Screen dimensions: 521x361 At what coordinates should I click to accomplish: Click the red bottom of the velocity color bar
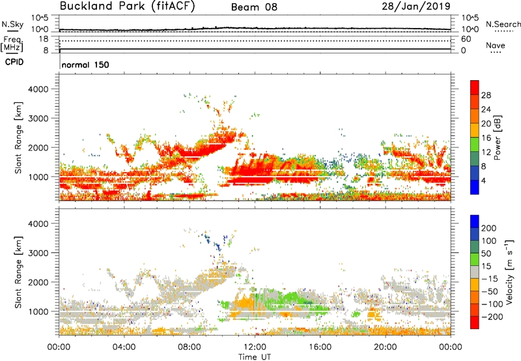(475, 323)
